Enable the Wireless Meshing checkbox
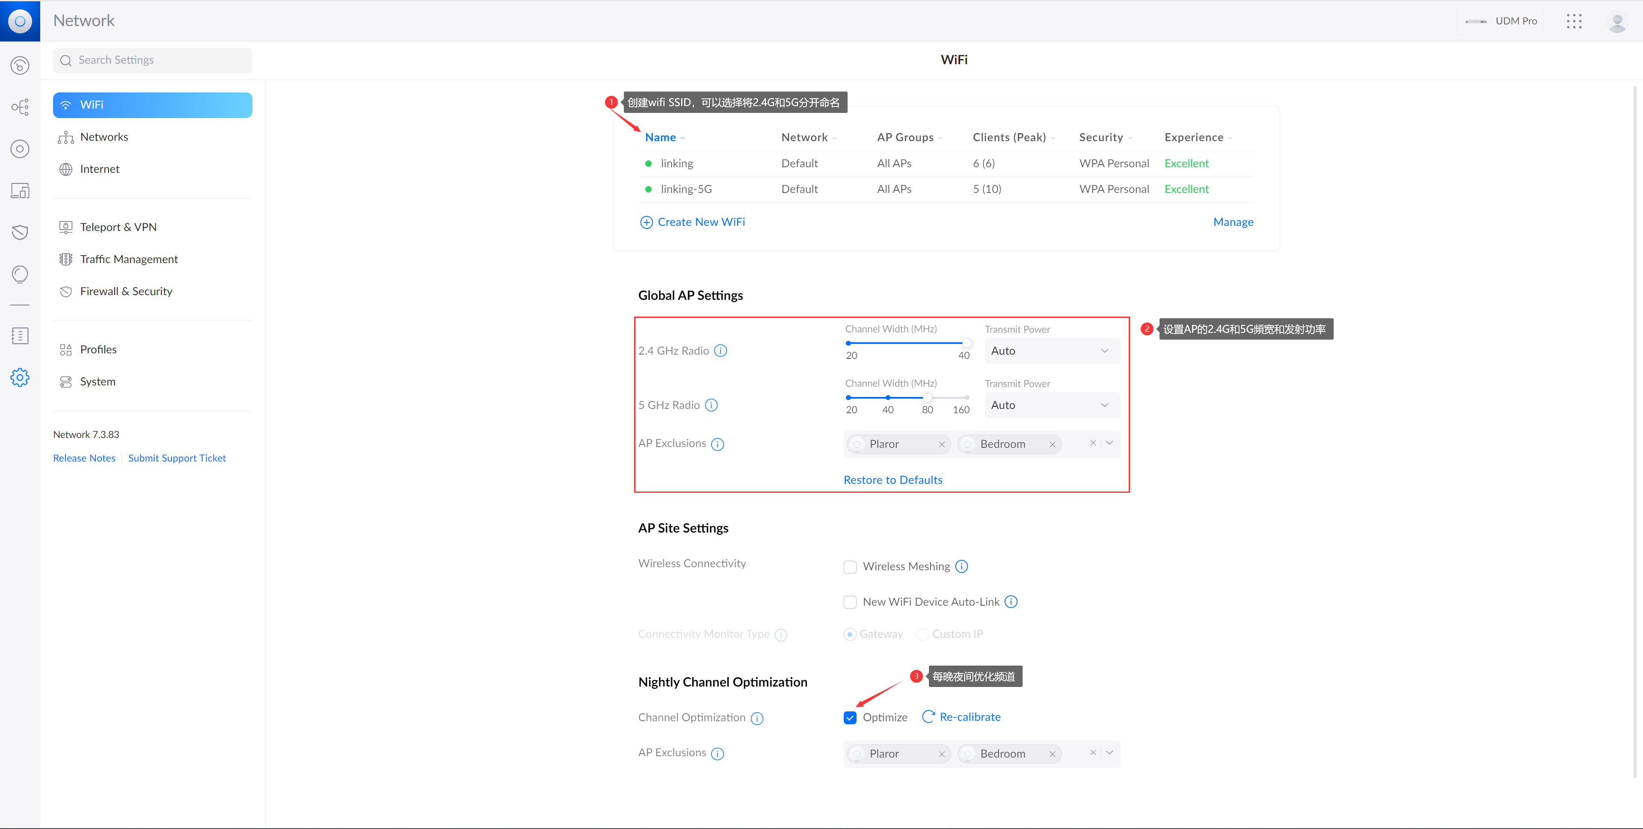1643x829 pixels. tap(850, 567)
